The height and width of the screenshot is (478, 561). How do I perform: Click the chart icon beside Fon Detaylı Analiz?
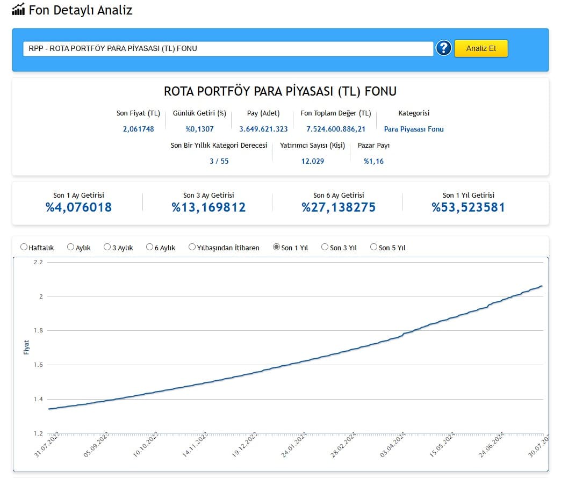click(x=18, y=10)
